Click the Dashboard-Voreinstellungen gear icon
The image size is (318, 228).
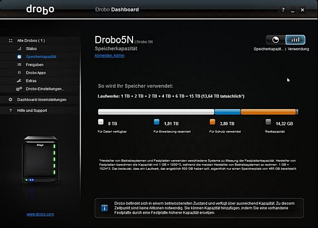(11, 99)
